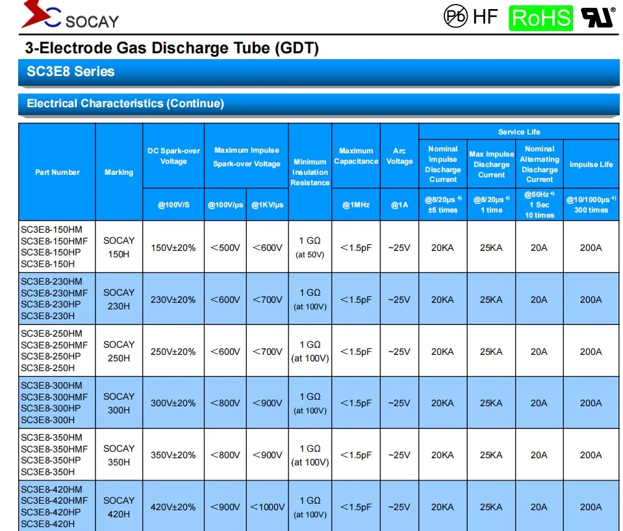623x531 pixels.
Task: Click Minimum Insulation Resistance header
Action: (310, 172)
